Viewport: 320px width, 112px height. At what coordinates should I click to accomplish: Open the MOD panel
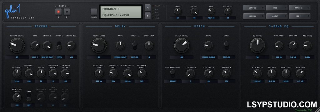[277, 8]
